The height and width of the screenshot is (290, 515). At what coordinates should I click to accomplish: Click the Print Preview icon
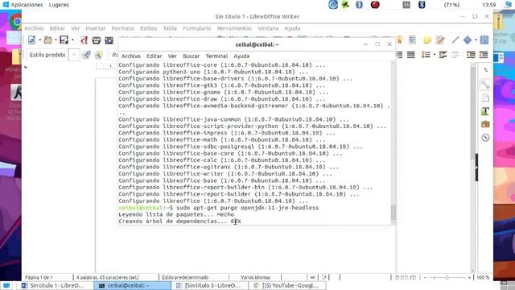coord(109,40)
